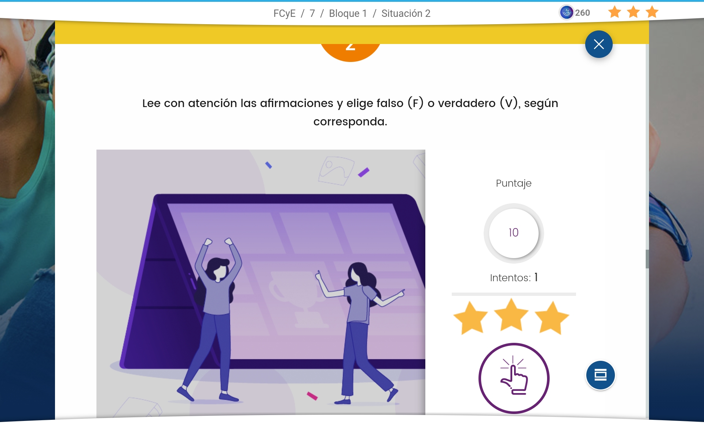Close the activity with the X button
The image size is (704, 440).
(599, 44)
